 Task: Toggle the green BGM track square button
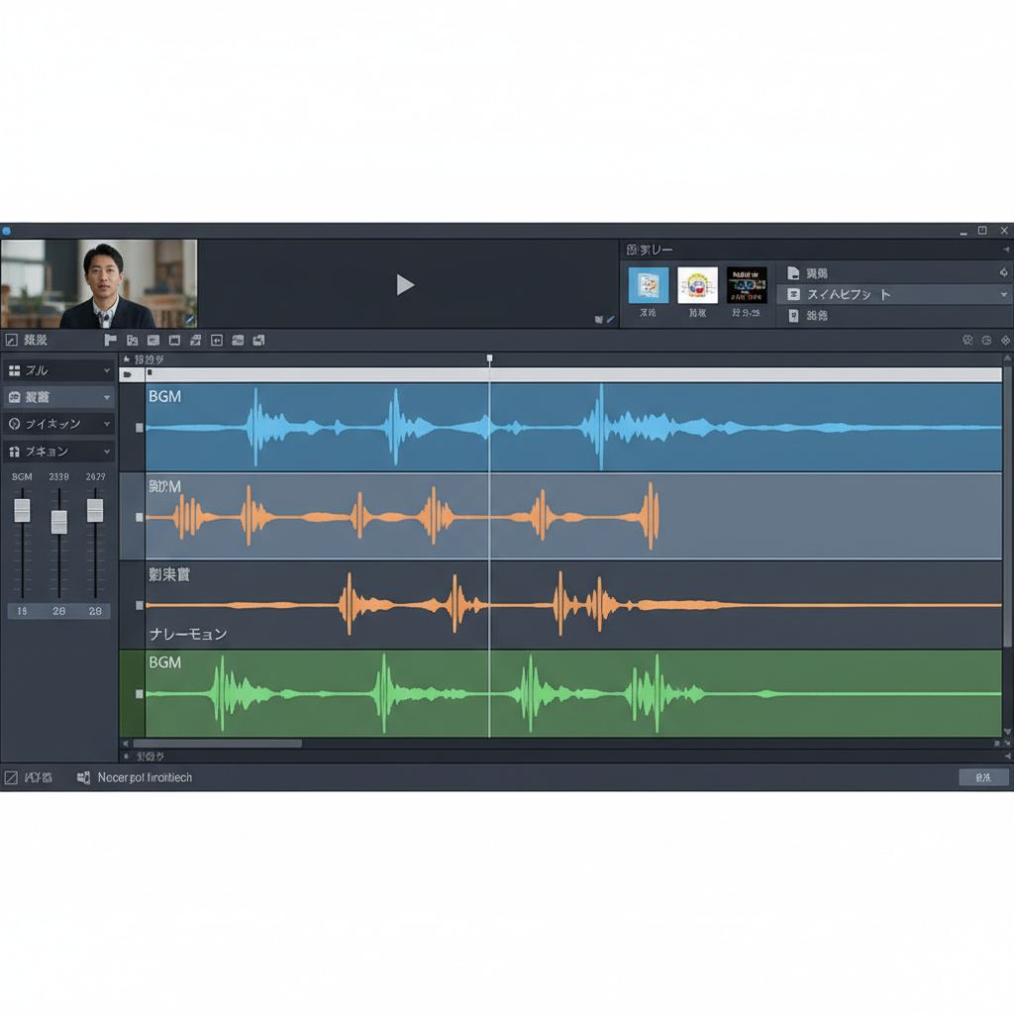pyautogui.click(x=139, y=694)
